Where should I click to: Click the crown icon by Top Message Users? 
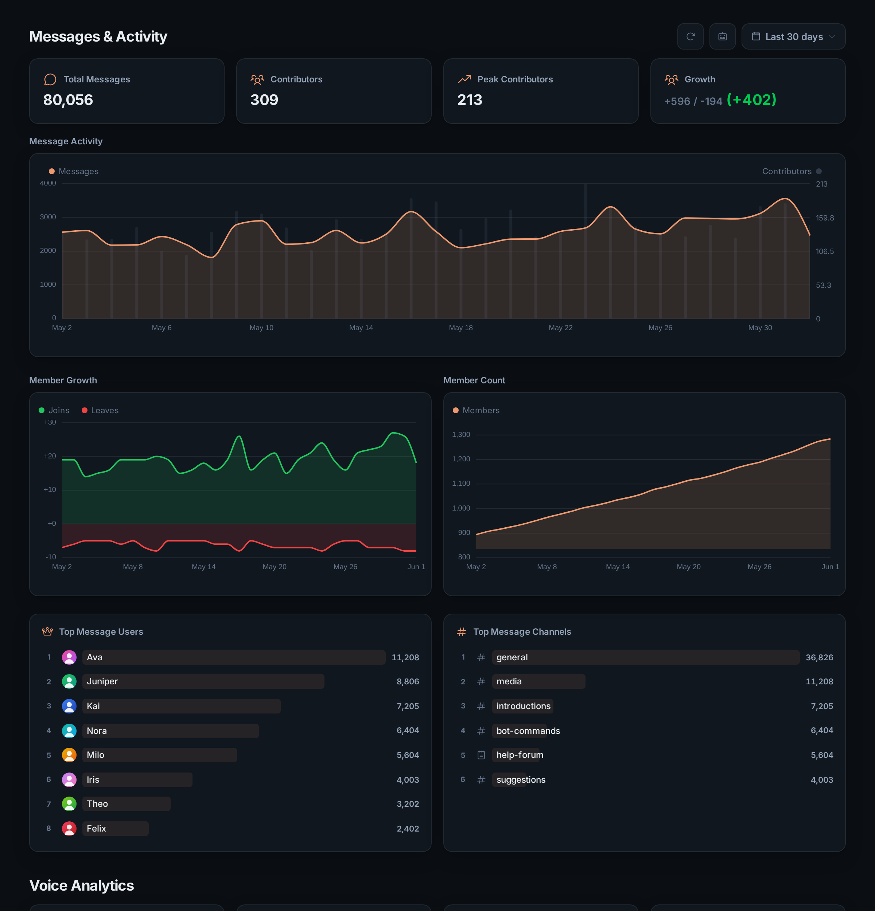tap(47, 632)
